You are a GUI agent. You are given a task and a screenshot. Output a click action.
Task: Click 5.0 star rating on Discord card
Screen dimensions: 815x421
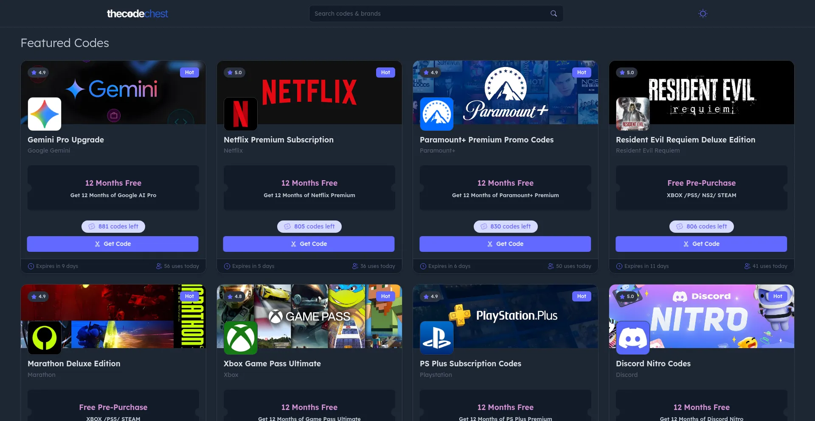627,296
